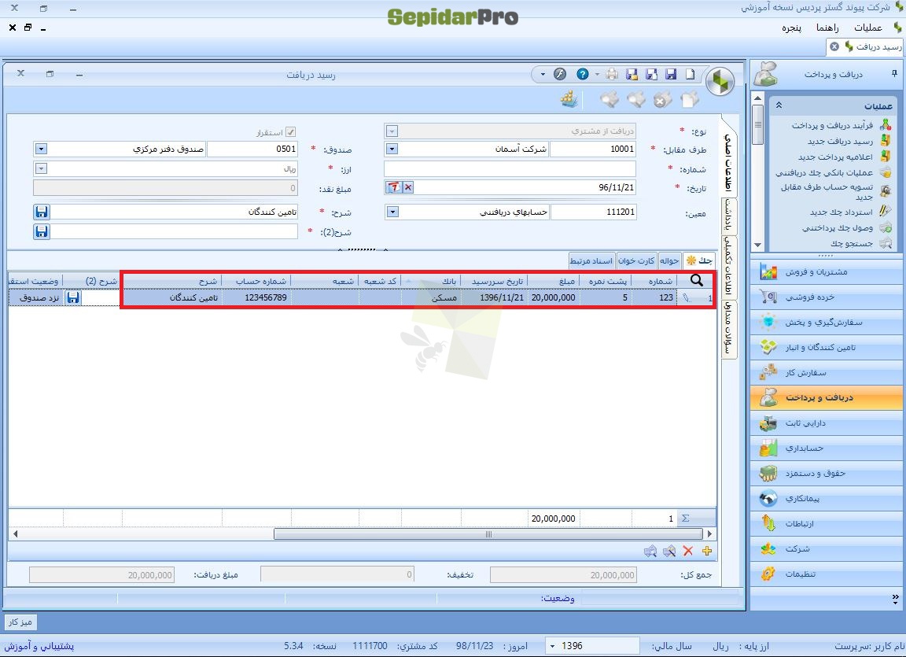This screenshot has height=657, width=906.
Task: Open the طرف مقابل (شرکت آسمان) dropdown
Action: click(391, 149)
